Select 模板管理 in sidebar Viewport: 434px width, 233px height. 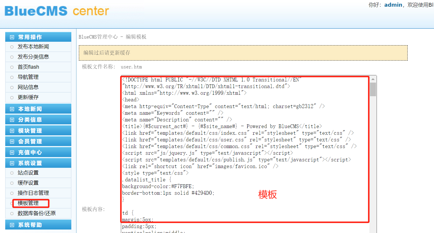(28, 203)
